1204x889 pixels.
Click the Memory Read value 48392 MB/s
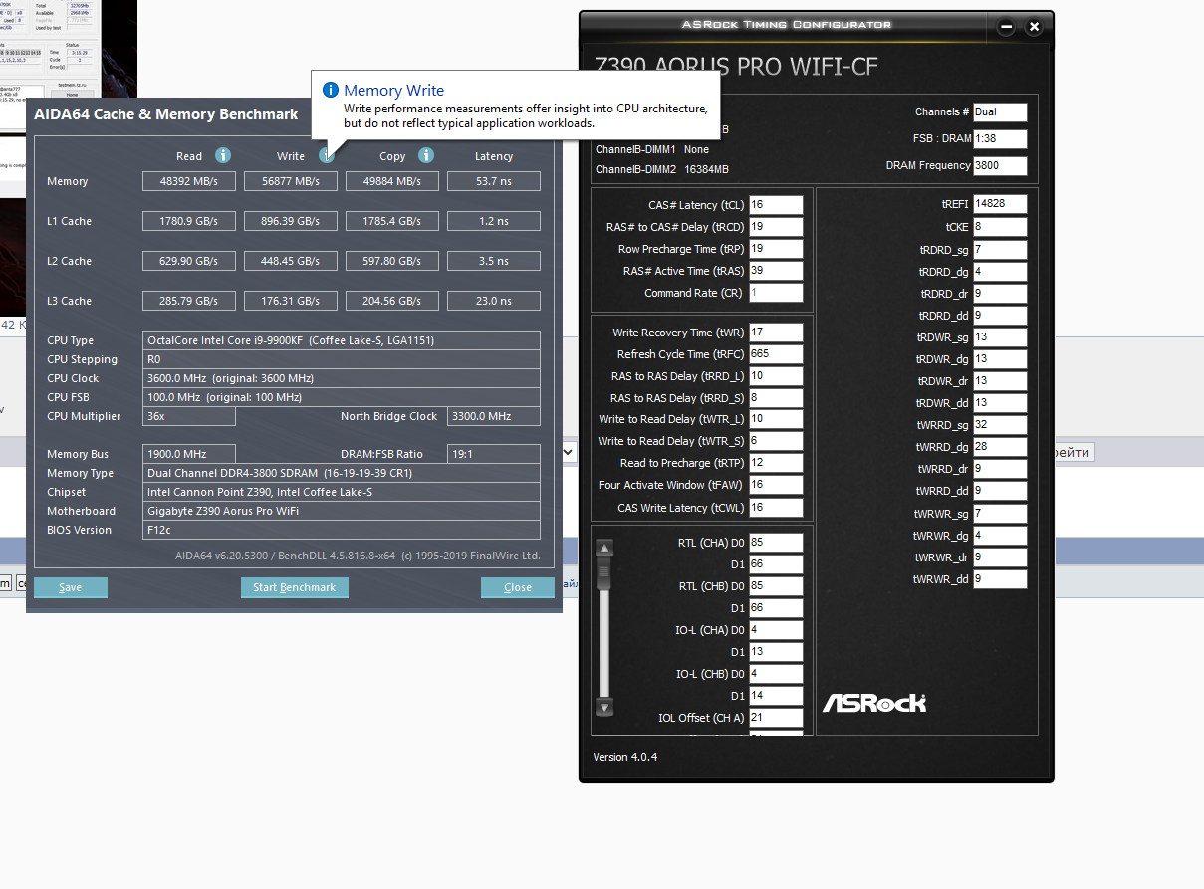click(189, 181)
